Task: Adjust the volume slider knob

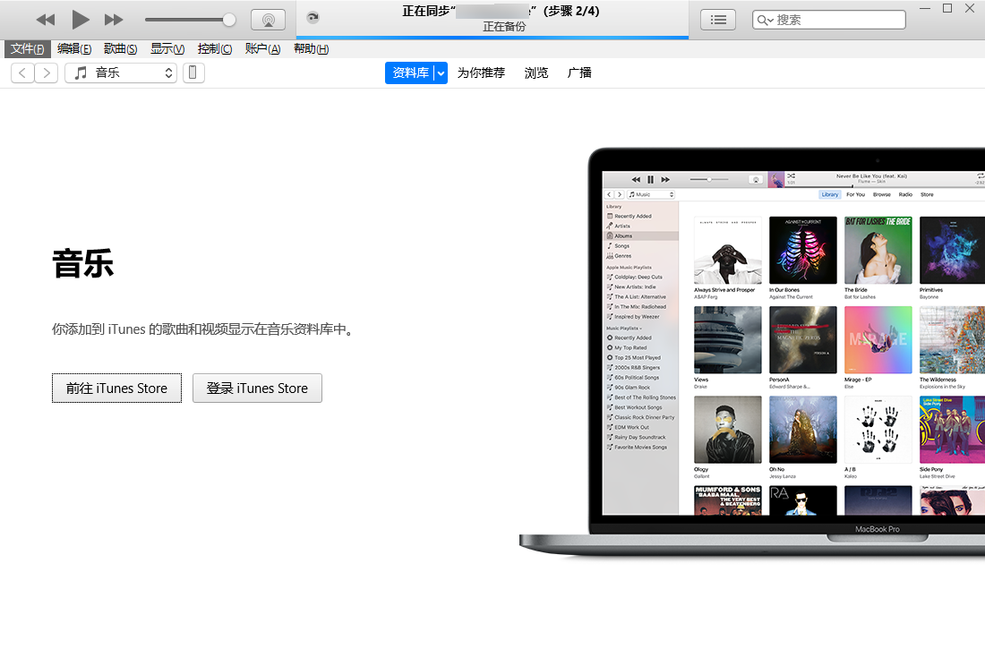Action: tap(229, 20)
